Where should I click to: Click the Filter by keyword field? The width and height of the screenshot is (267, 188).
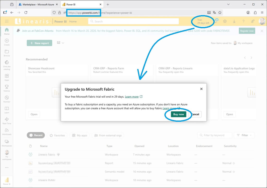point(215,135)
